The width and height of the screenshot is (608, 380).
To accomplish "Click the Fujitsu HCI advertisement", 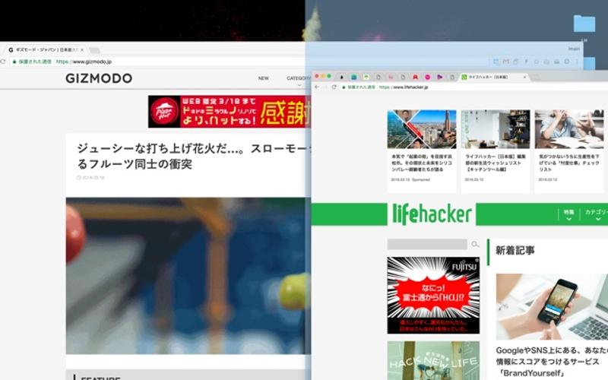I will click(433, 295).
